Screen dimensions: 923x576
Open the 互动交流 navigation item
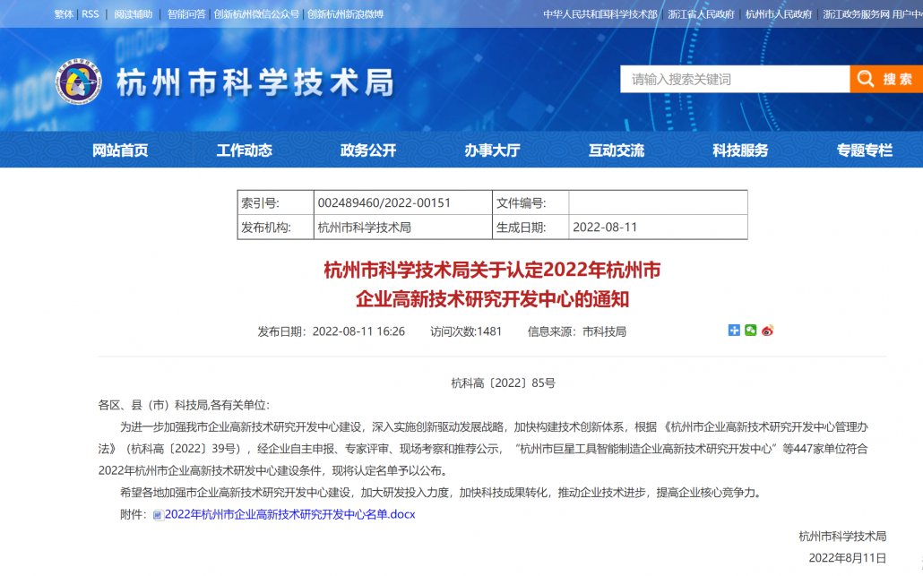tap(617, 150)
